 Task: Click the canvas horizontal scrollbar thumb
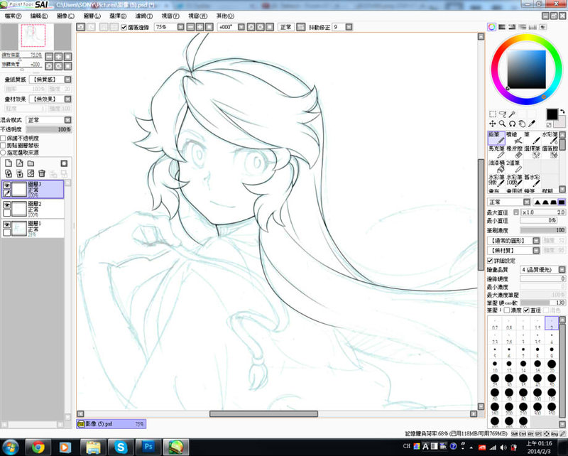click(x=263, y=413)
